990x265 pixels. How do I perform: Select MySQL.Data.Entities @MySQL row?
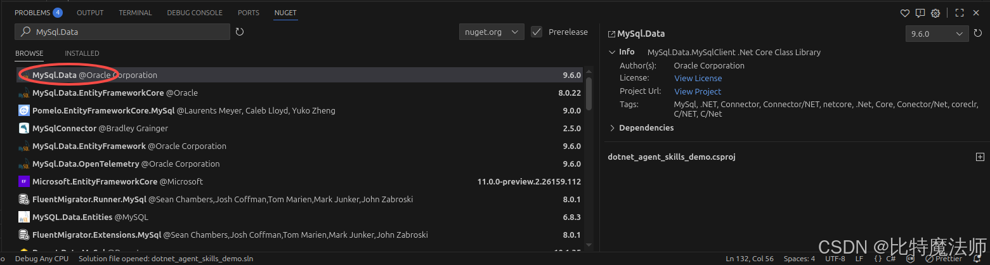(x=300, y=217)
